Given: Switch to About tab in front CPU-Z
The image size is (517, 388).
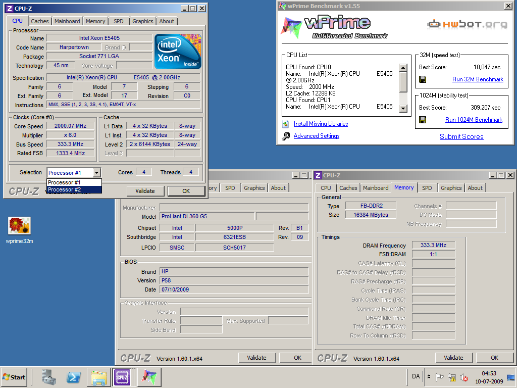Looking at the screenshot, I should (x=167, y=21).
